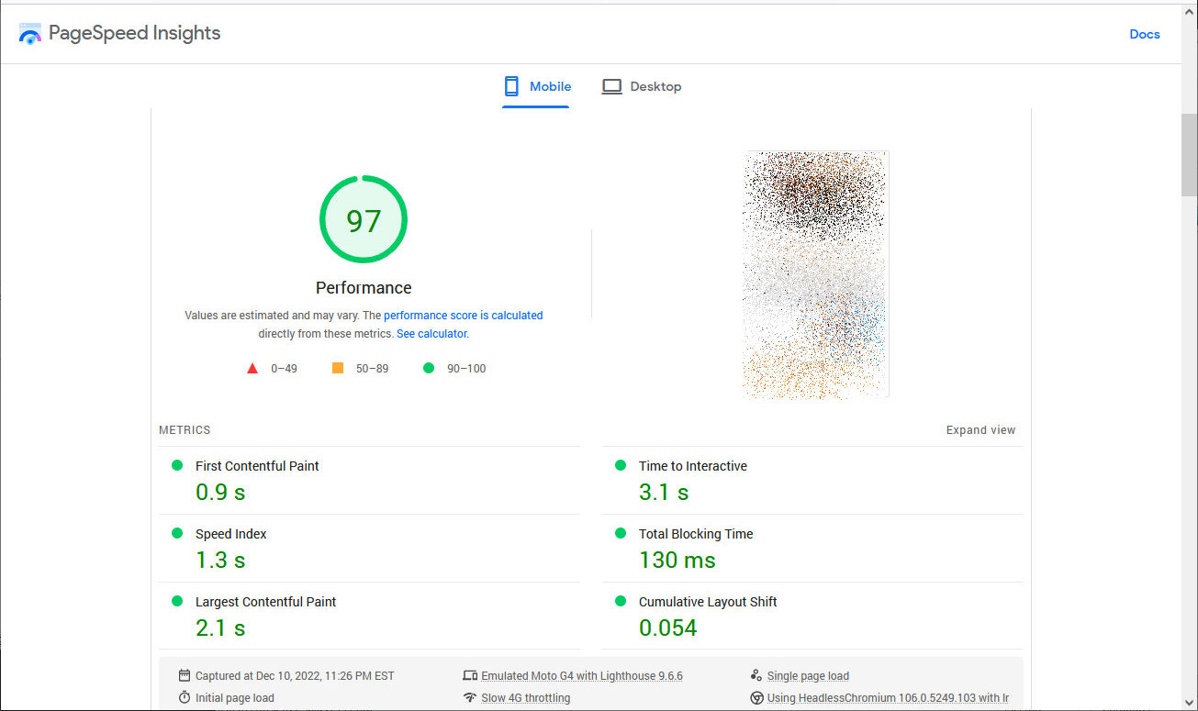Viewport: 1198px width, 711px height.
Task: Click the Initial page load text
Action: pyautogui.click(x=235, y=697)
